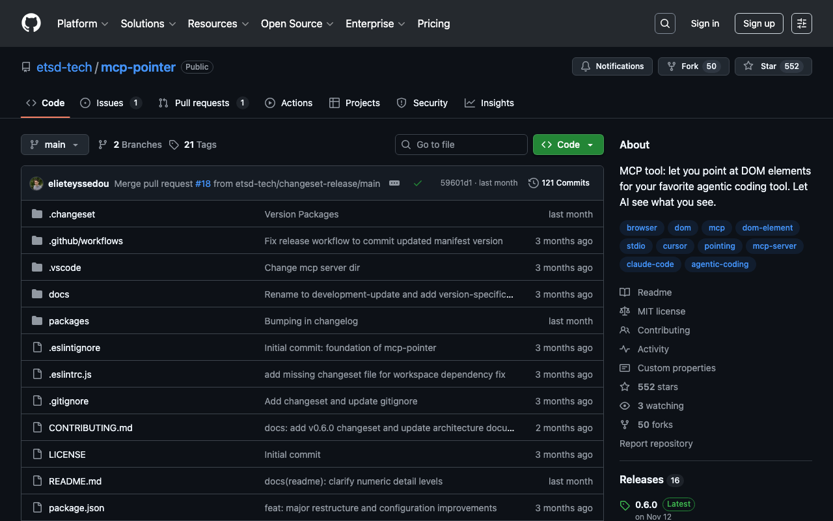Screen dimensions: 833x521
Task: Click elieteyssedou's avatar image
Action: pos(36,184)
